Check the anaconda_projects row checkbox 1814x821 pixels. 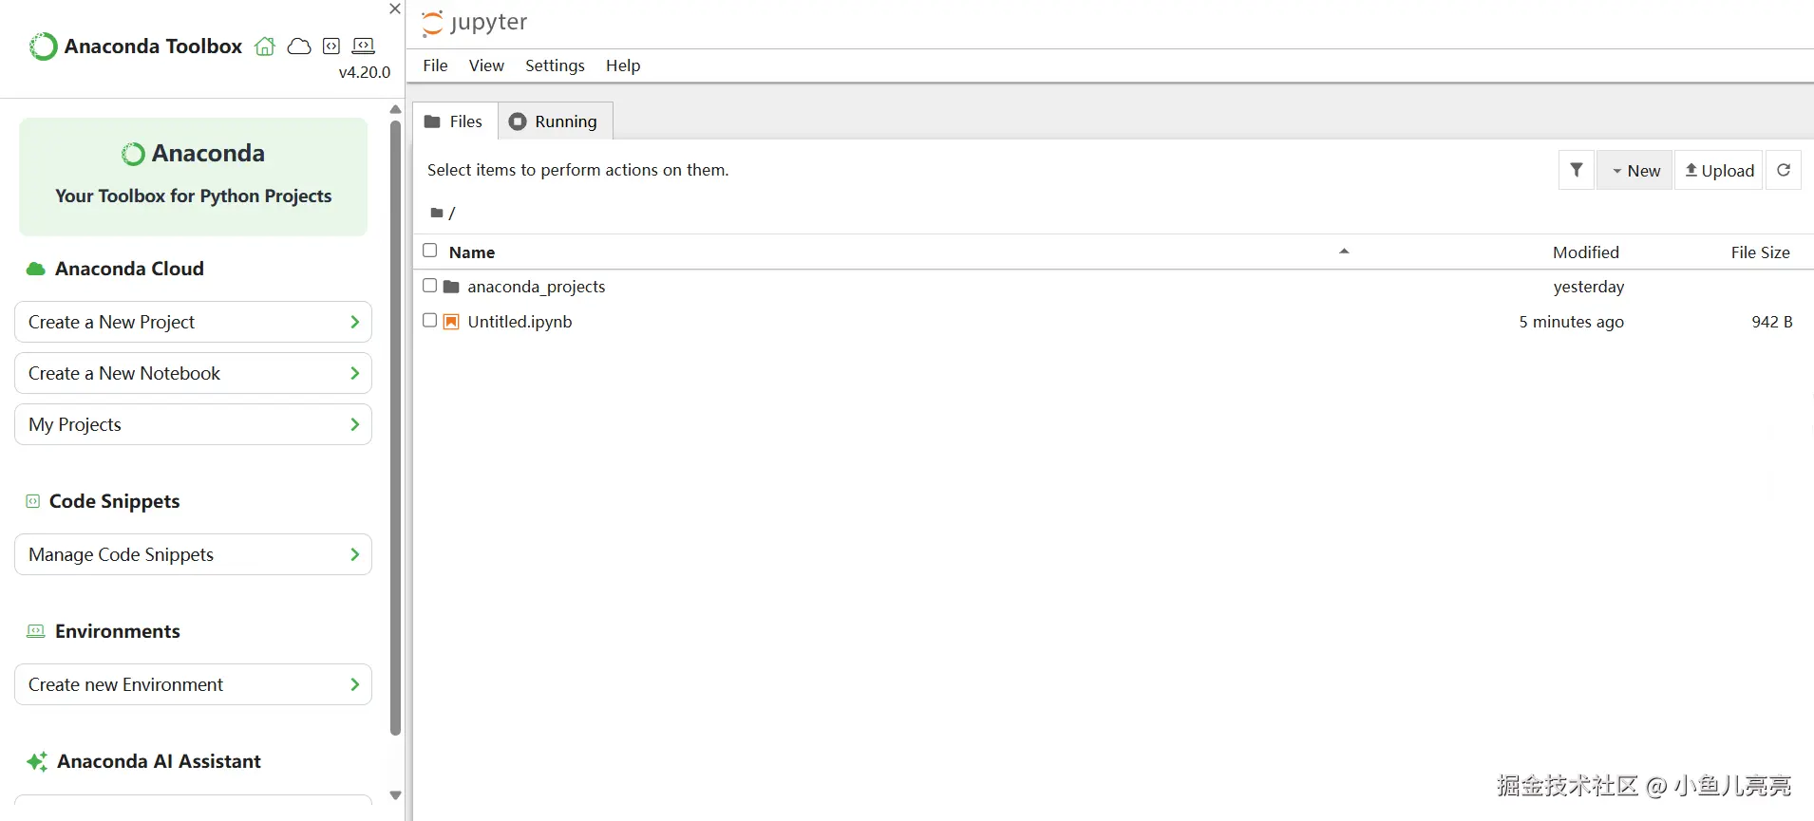[x=429, y=286]
